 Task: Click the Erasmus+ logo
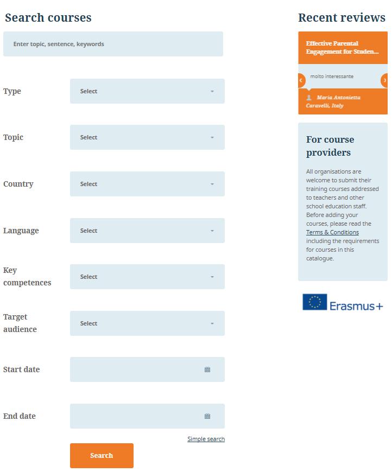tap(343, 303)
